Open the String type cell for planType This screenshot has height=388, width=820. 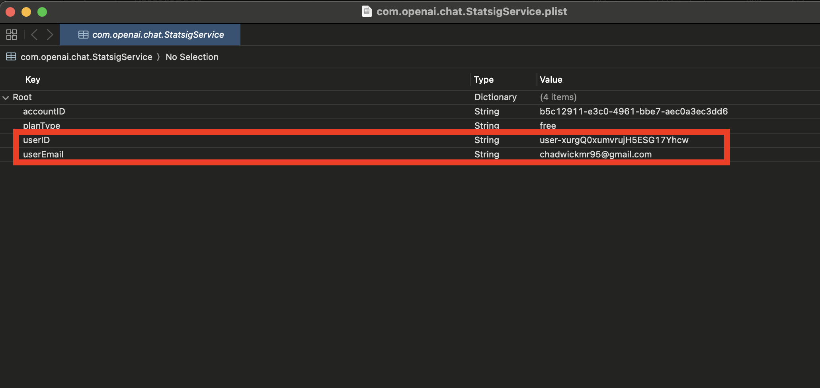tap(487, 126)
